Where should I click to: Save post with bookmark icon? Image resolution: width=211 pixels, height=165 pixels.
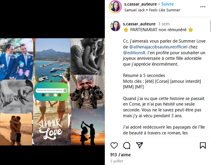tap(203, 145)
